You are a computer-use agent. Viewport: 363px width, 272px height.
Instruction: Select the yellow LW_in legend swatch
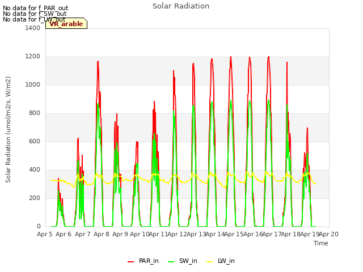(x=209, y=262)
